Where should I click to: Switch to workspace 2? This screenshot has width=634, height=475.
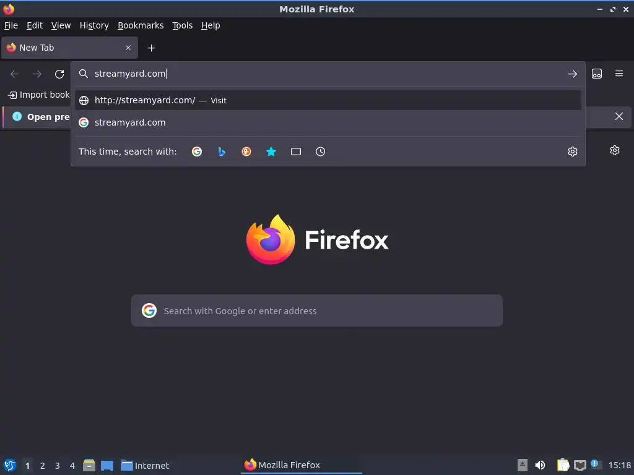tap(43, 466)
